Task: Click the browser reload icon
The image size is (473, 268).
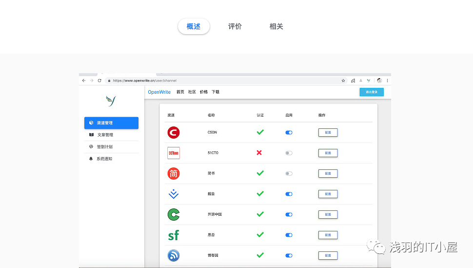Action: pyautogui.click(x=99, y=81)
